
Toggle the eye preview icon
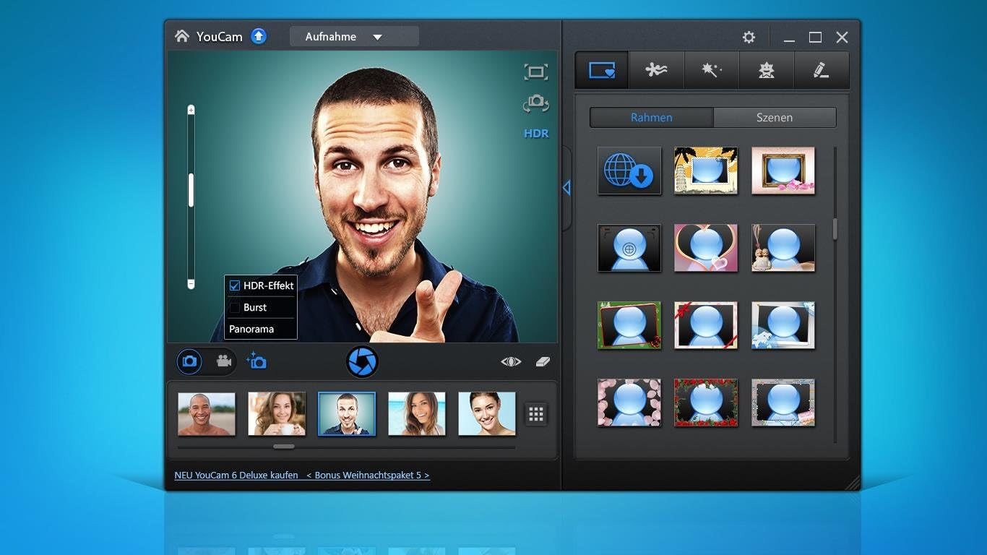(x=511, y=361)
